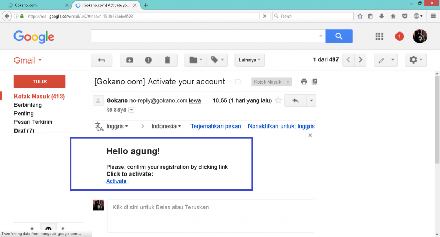Screen dimensions: 440x237
Task: Change source language Inggris dropdown
Action: 118,126
